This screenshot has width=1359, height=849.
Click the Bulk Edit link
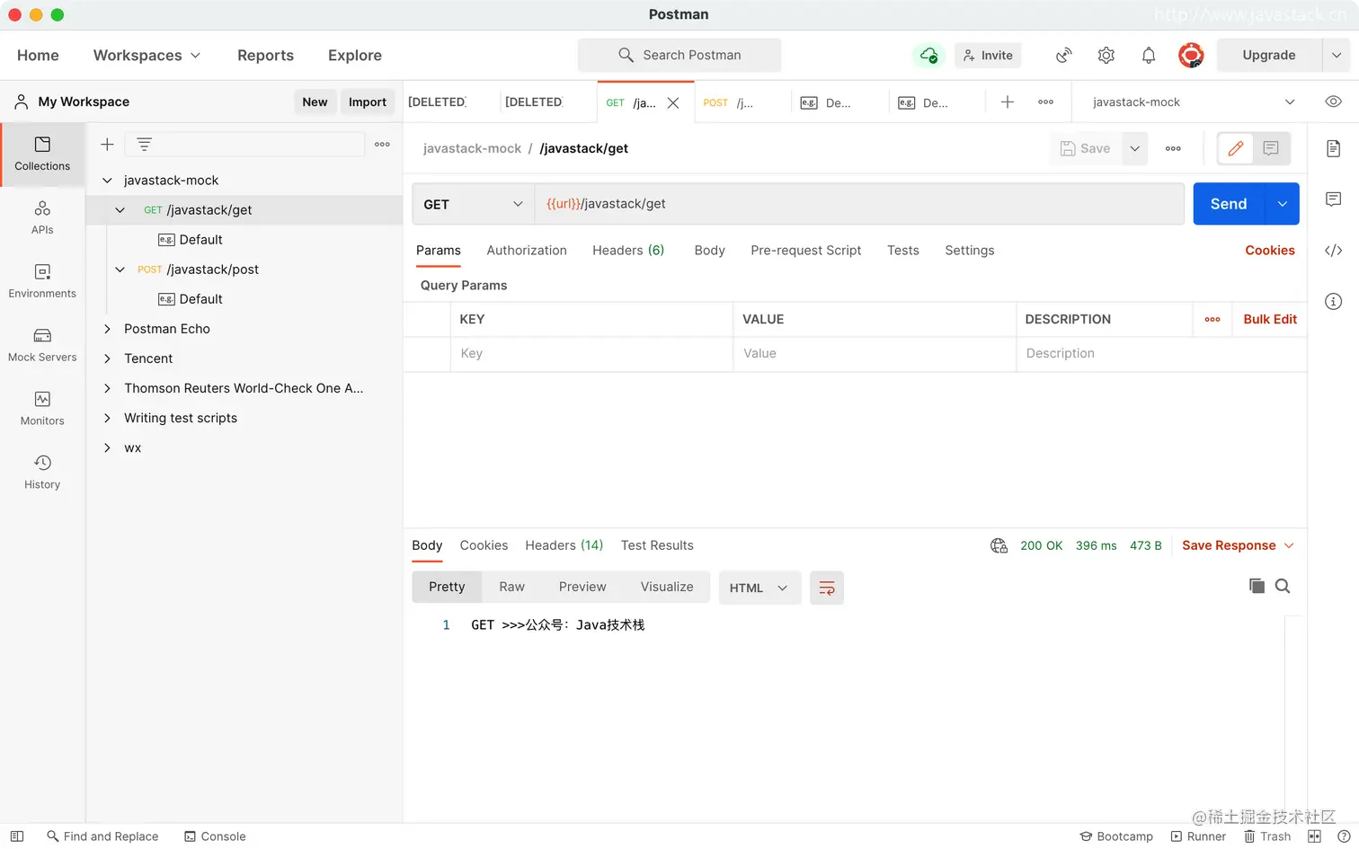(x=1270, y=320)
